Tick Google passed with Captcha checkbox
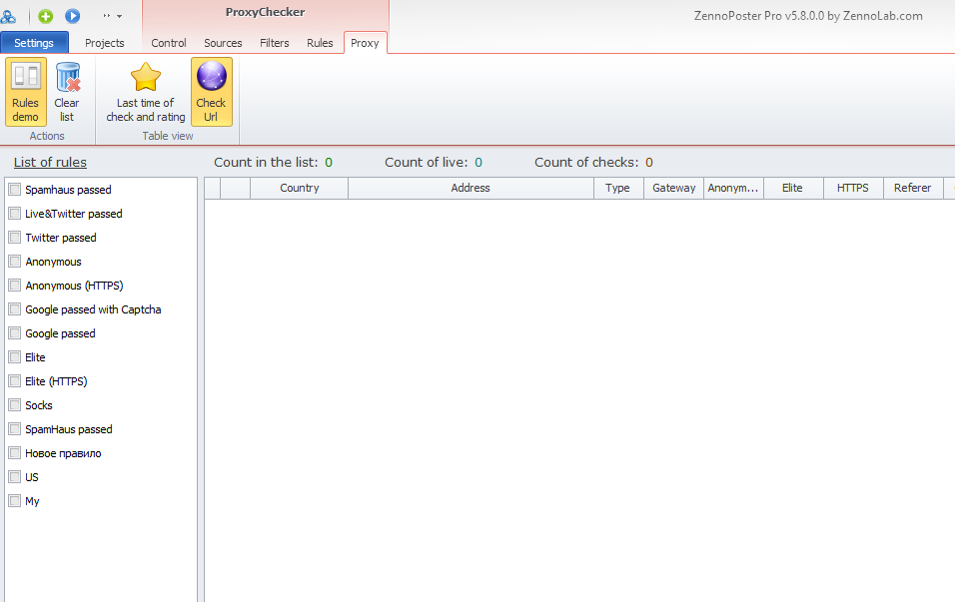The height and width of the screenshot is (602, 955). coord(15,309)
